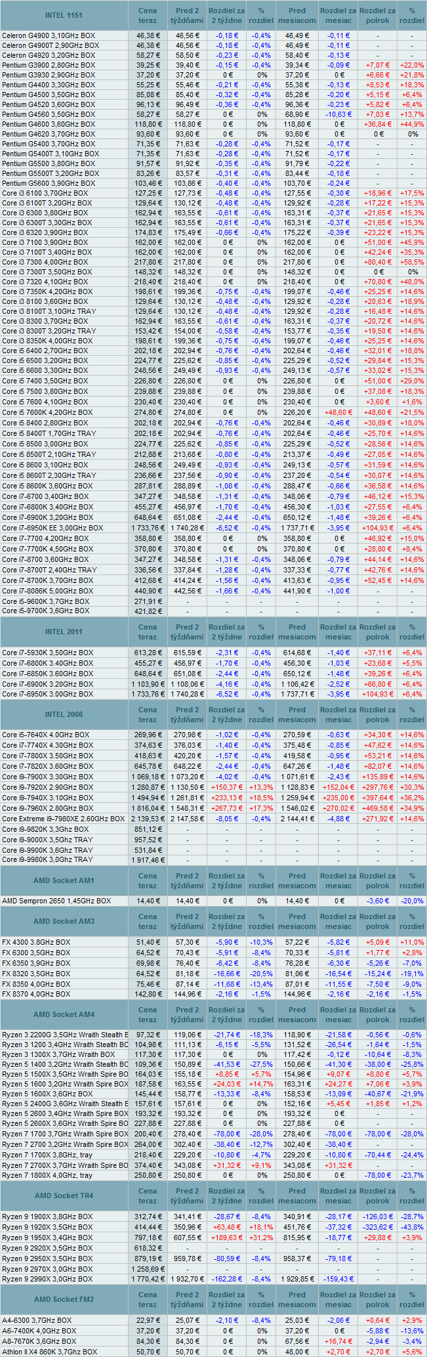Click 'Cena teraz' header in INTEL 1151 section
Screen dimensions: 427x1357
point(148,15)
